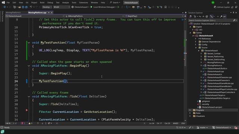
Task: Collapse BeginPlay function block on line 20
Action: [29, 66]
